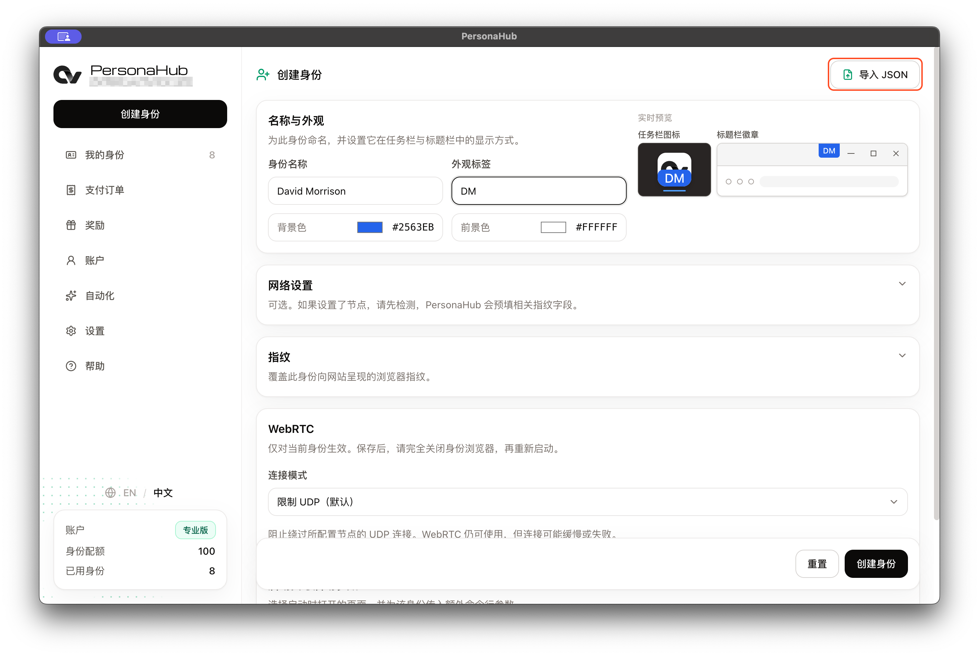
Task: Click the file upload icon in 导入 JSON
Action: click(847, 75)
